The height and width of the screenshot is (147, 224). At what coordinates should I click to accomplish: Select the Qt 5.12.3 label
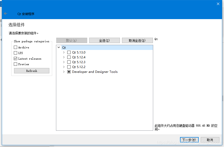tap(79, 62)
